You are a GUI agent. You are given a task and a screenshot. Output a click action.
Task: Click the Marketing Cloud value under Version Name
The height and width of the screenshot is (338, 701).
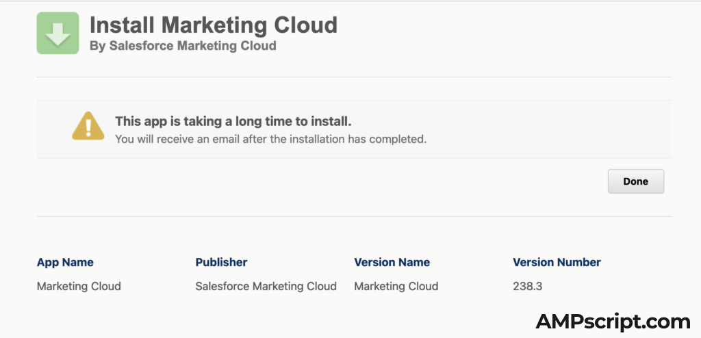(x=396, y=286)
